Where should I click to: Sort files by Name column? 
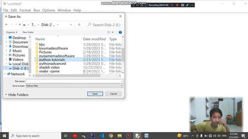[40, 39]
